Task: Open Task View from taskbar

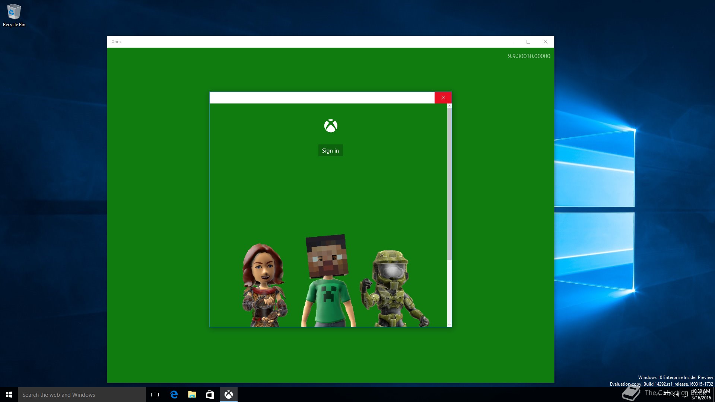Action: pyautogui.click(x=155, y=395)
